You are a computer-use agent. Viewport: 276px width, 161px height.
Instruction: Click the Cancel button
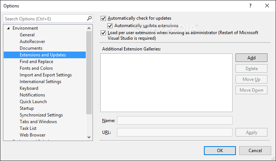(x=255, y=151)
